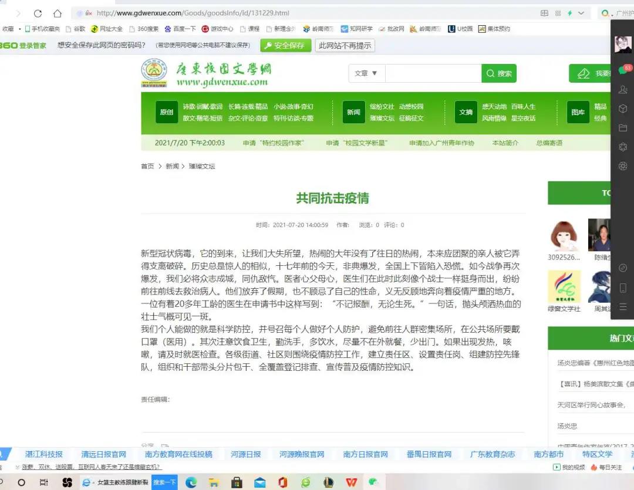Go to browser home page icon
634x490 pixels.
coord(57,13)
